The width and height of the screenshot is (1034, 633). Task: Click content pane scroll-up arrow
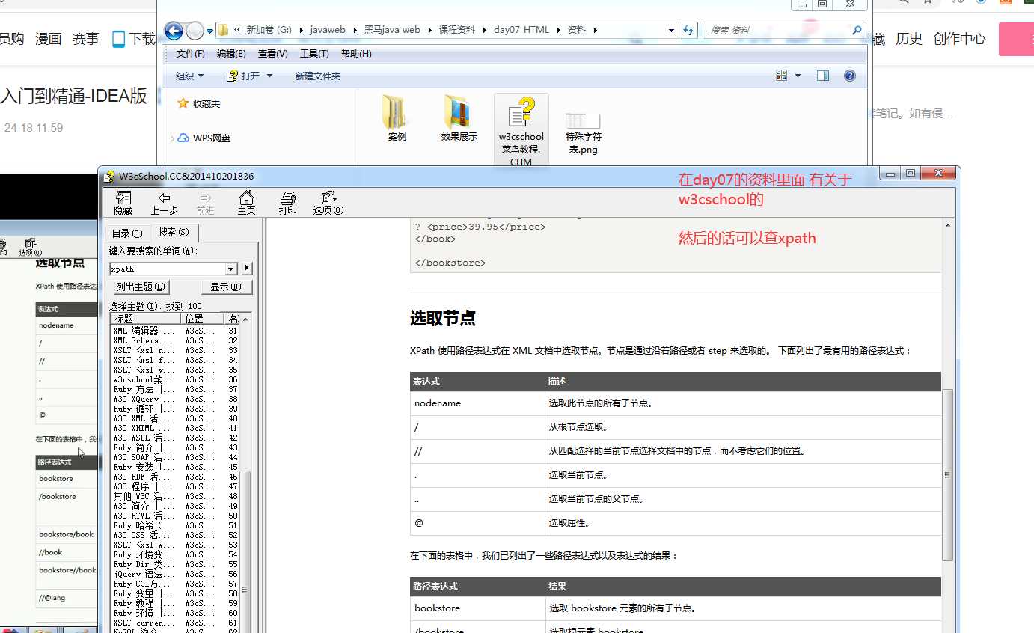[947, 225]
